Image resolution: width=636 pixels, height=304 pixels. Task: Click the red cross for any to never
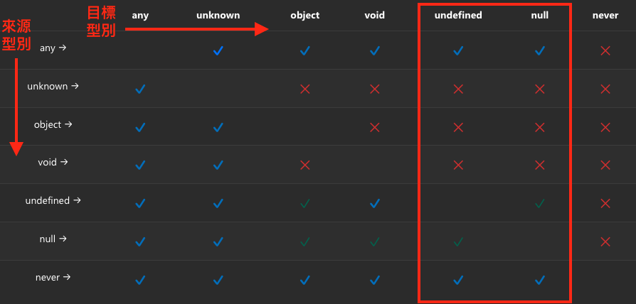click(x=605, y=50)
